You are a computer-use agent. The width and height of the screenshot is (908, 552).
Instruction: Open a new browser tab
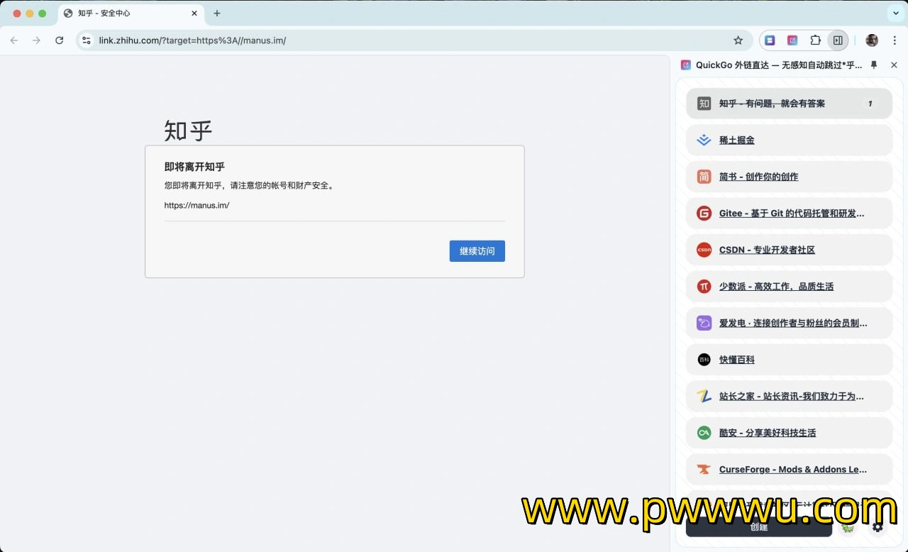coord(217,13)
